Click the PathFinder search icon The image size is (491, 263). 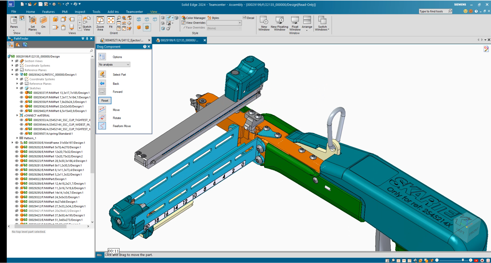[91, 51]
